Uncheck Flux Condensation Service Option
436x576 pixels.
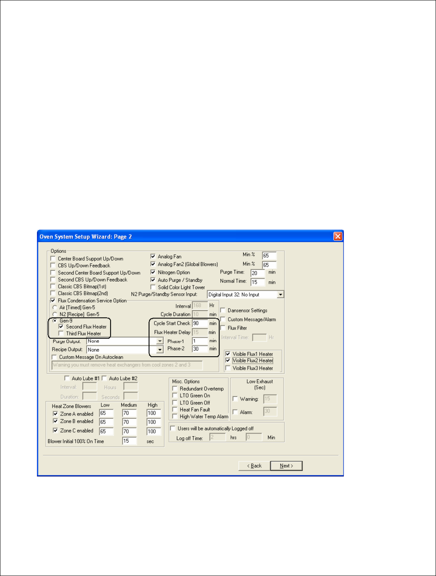tap(53, 301)
